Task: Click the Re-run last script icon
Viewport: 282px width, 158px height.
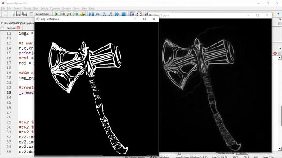Action: 82,14
